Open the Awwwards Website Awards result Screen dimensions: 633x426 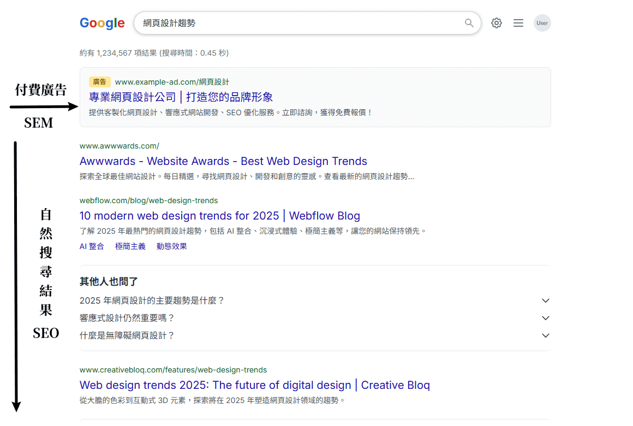[x=223, y=161]
